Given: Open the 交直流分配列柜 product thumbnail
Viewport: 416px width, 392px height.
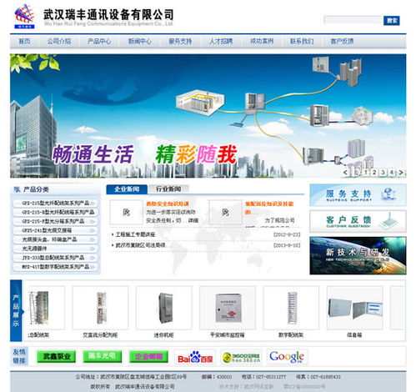Looking at the screenshot, I should point(100,308).
